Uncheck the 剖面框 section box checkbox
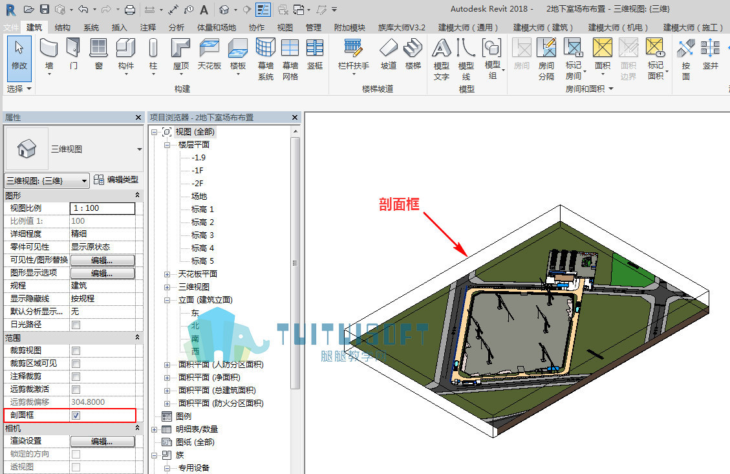Image resolution: width=730 pixels, height=474 pixels. (76, 415)
